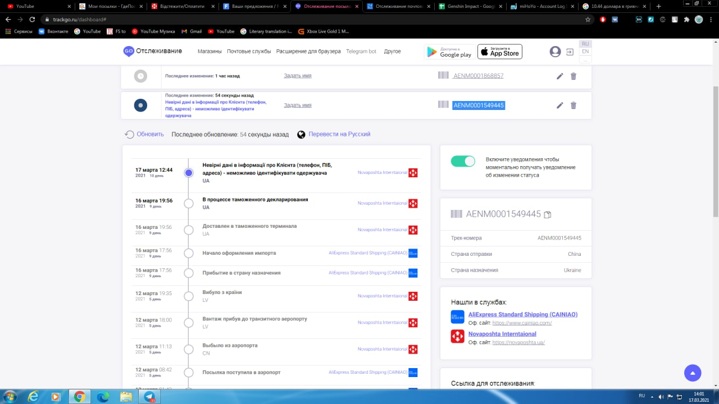Click the App Store download button
719x404 pixels.
[x=500, y=52]
